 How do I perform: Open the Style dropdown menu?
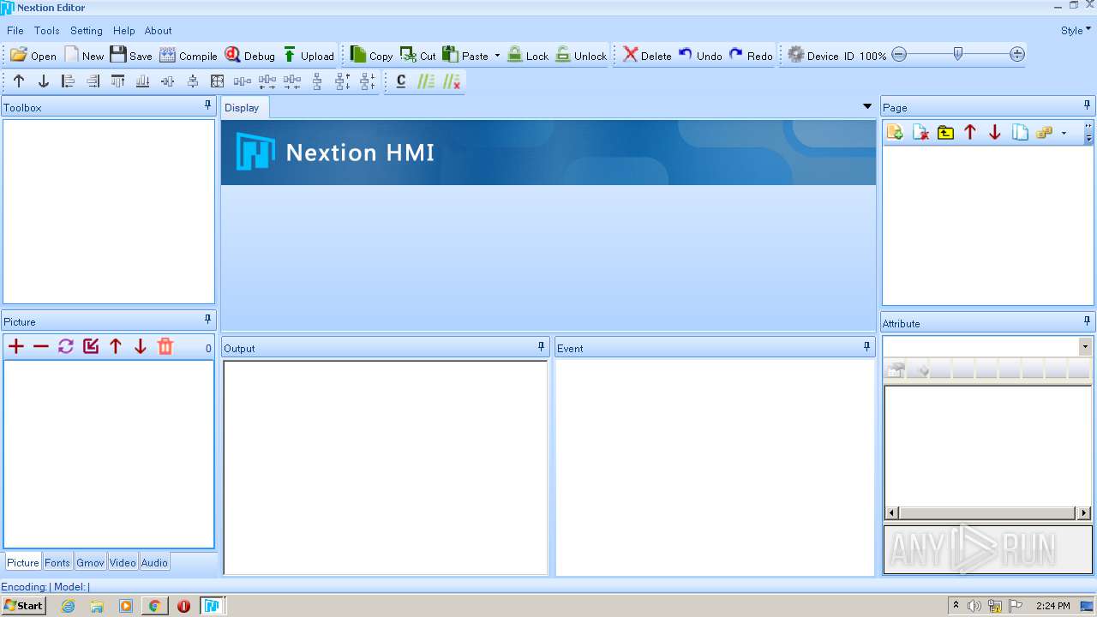1076,30
